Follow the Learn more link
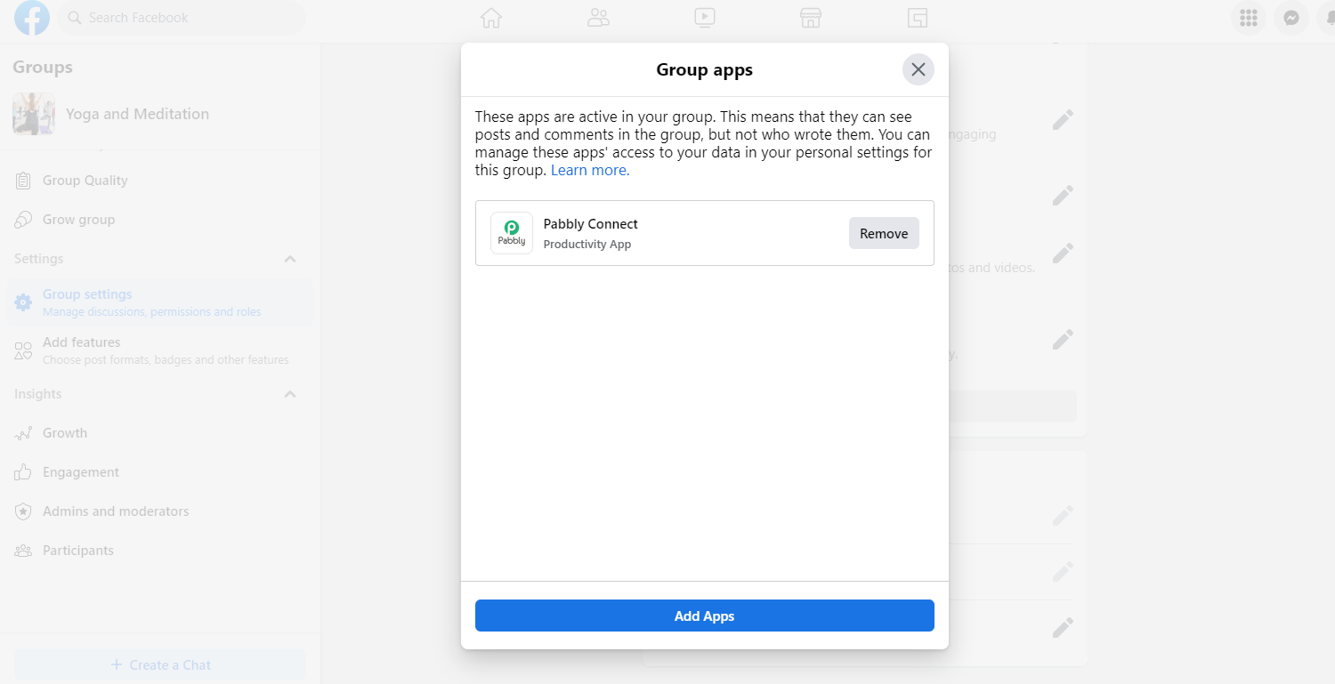 pyautogui.click(x=590, y=170)
